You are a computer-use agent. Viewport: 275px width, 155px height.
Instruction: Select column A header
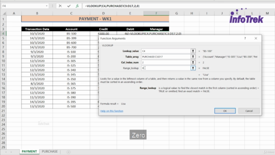tap(14, 13)
